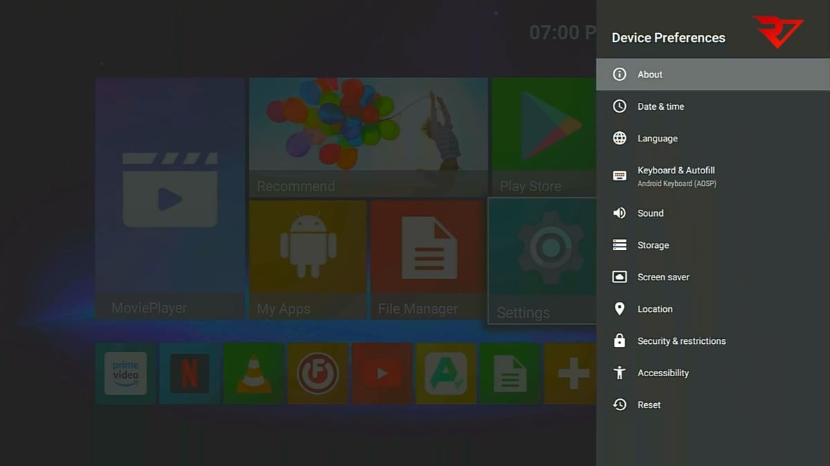Viewport: 830px width, 466px height.
Task: Click the globe icon beside Language
Action: 620,138
